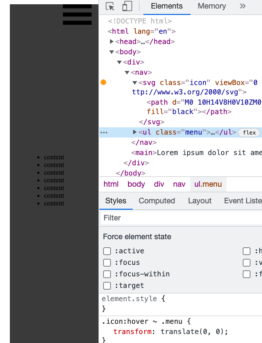Image resolution: width=262 pixels, height=343 pixels.
Task: Check the cut-off checkbox right of :focus
Action: [x=247, y=263]
